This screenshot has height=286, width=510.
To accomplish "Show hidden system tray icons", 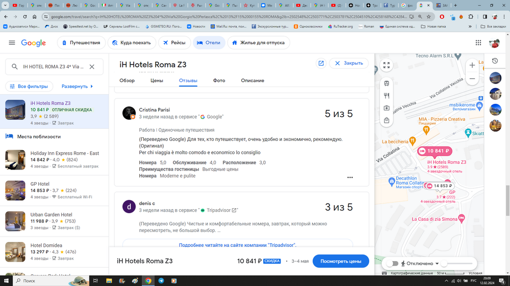I will coord(446,281).
